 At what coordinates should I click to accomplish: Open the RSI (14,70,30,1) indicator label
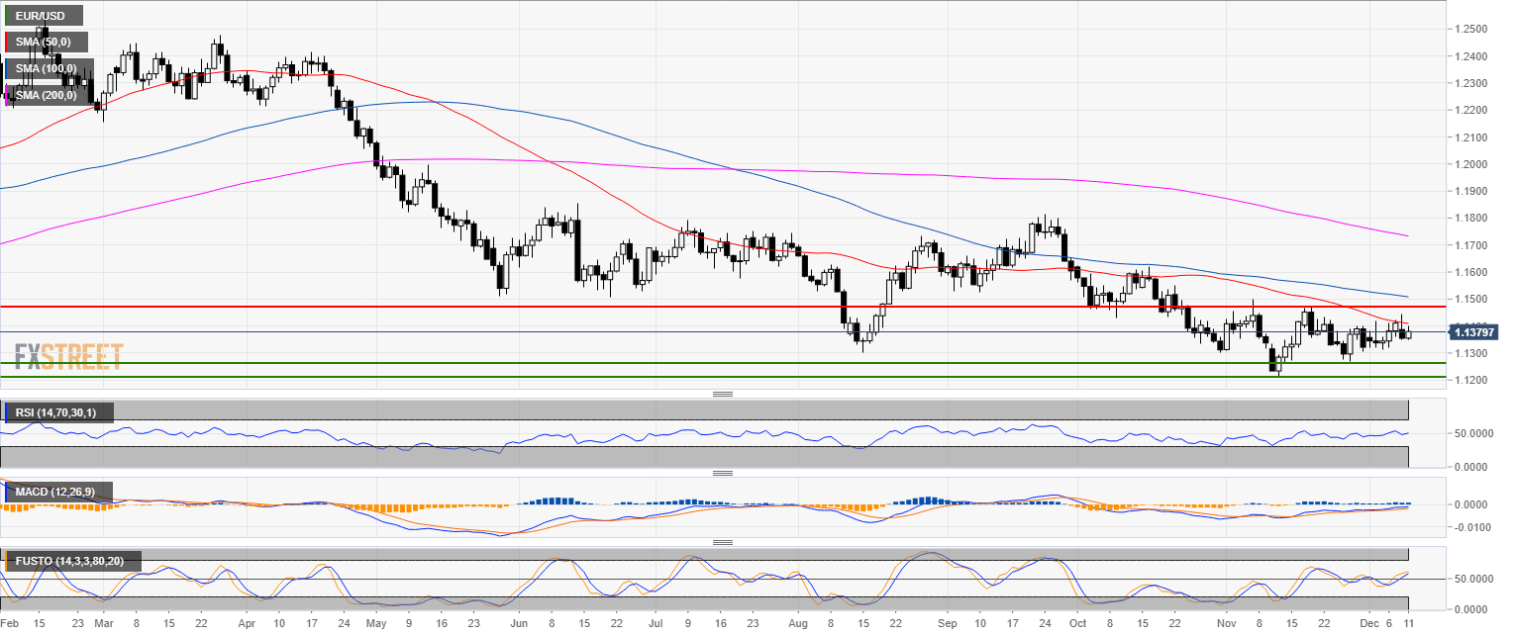point(57,411)
